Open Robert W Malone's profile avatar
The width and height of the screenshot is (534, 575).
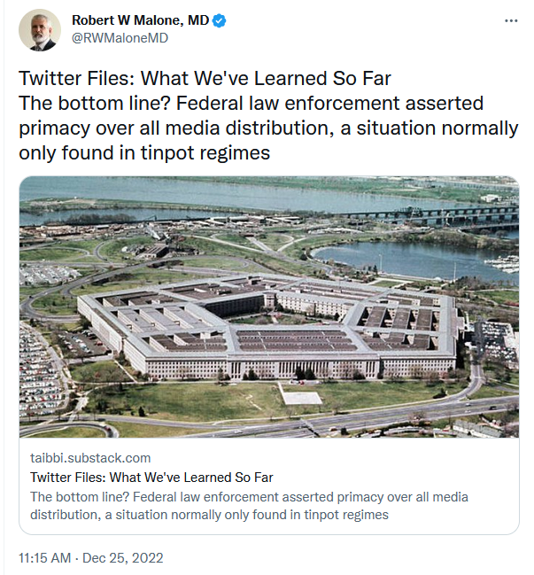[x=39, y=30]
